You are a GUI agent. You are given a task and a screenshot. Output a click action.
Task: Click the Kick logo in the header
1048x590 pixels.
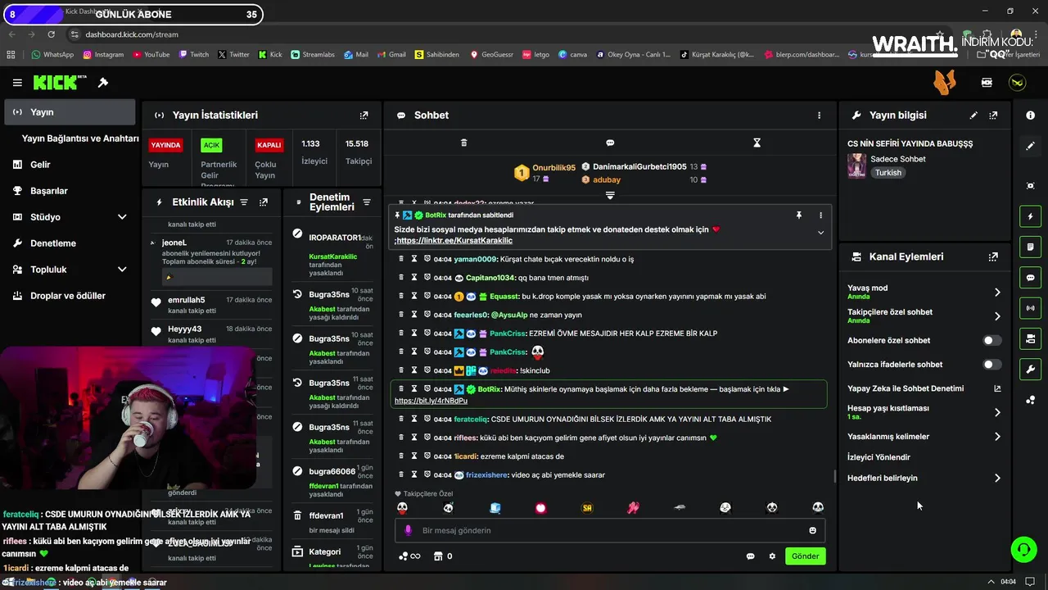[59, 83]
